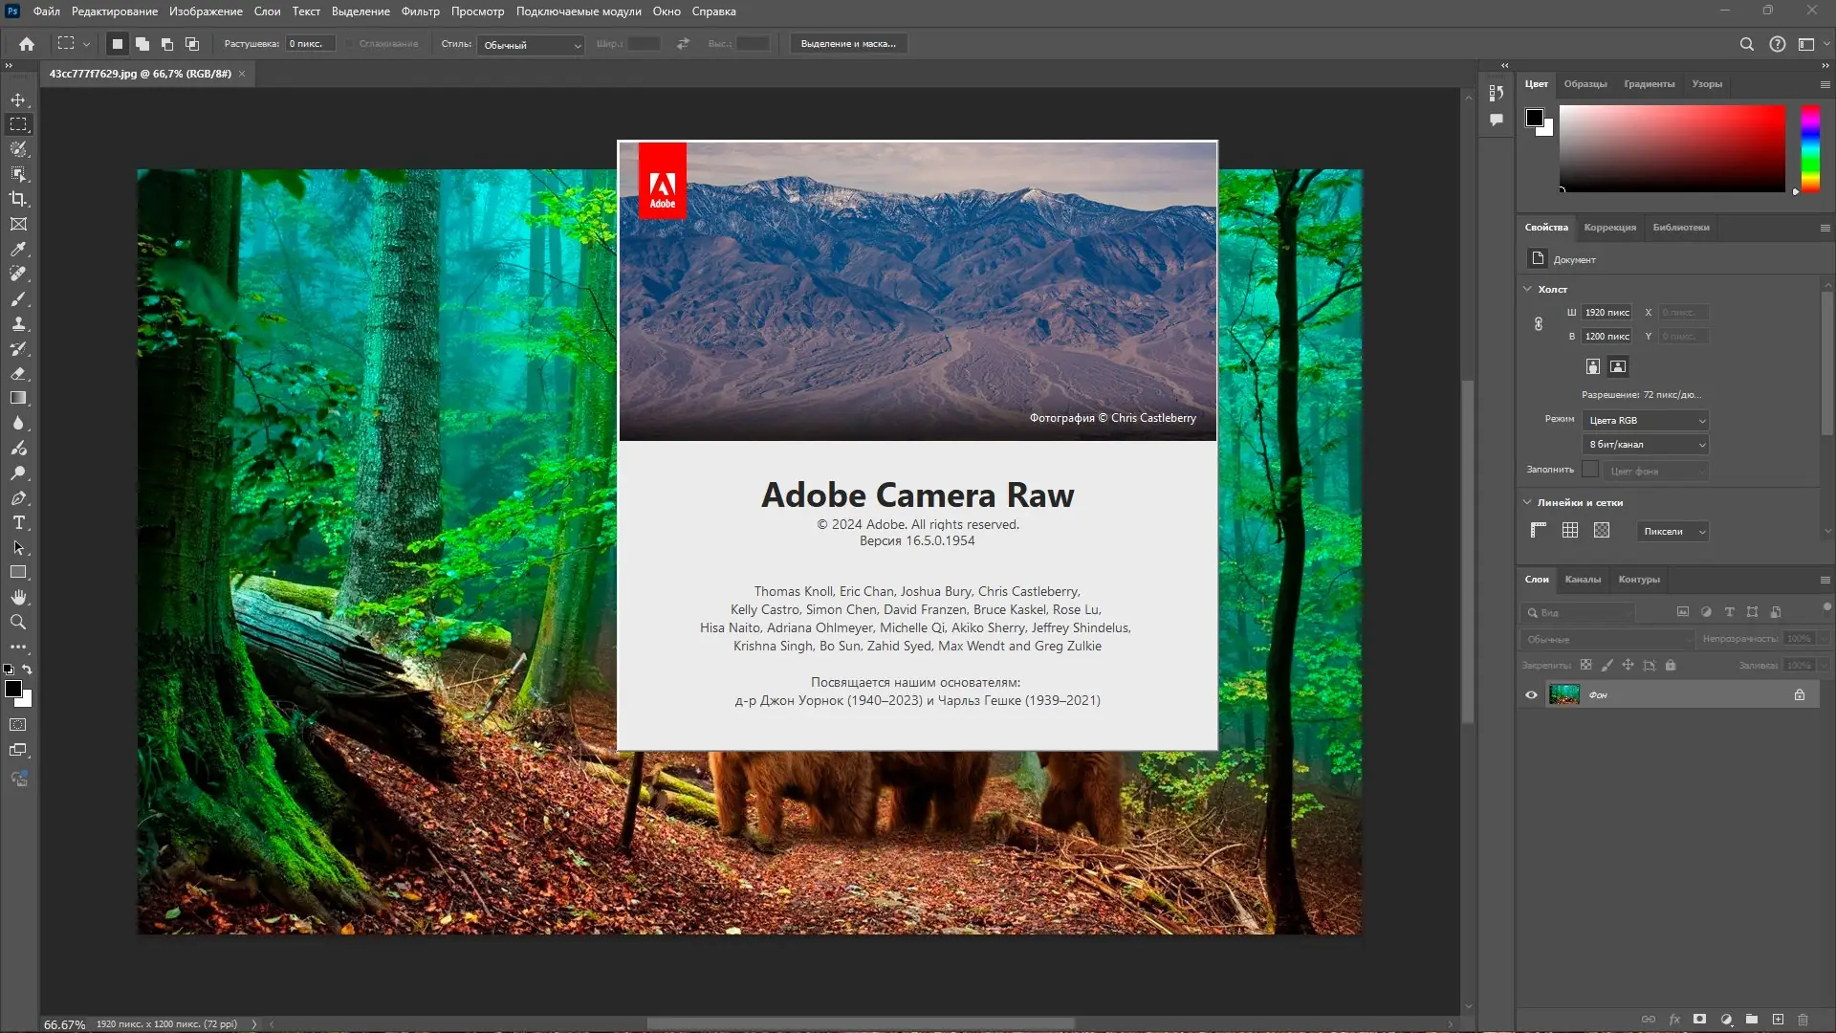The image size is (1836, 1033).
Task: Select the Rectangular Marquee tool
Action: point(18,124)
